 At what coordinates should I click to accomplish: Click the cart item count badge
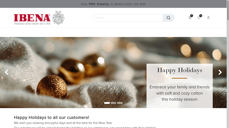click(x=192, y=16)
